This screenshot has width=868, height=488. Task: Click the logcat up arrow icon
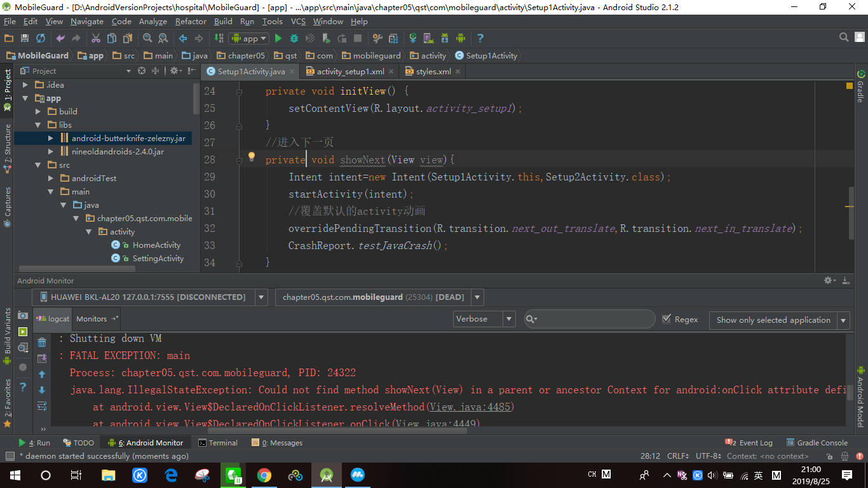click(42, 374)
